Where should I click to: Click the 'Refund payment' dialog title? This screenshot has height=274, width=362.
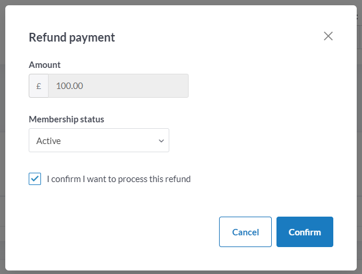pyautogui.click(x=71, y=37)
